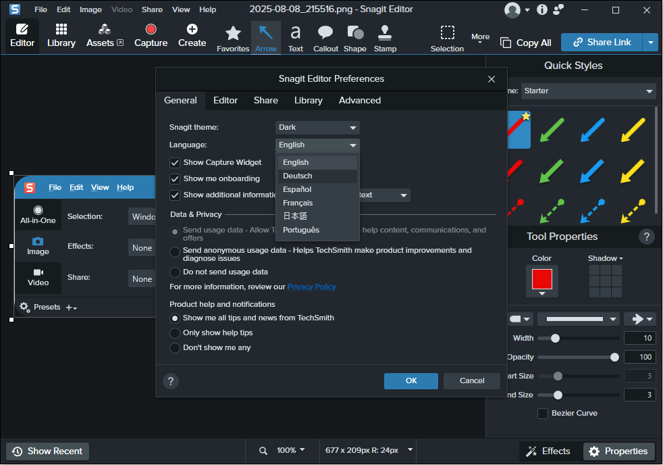Select Send anonymous usage data radio button
Image resolution: width=663 pixels, height=465 pixels.
pos(175,251)
